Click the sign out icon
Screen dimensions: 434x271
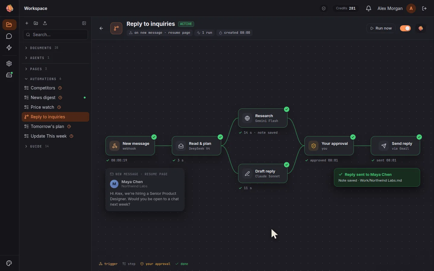click(x=425, y=8)
